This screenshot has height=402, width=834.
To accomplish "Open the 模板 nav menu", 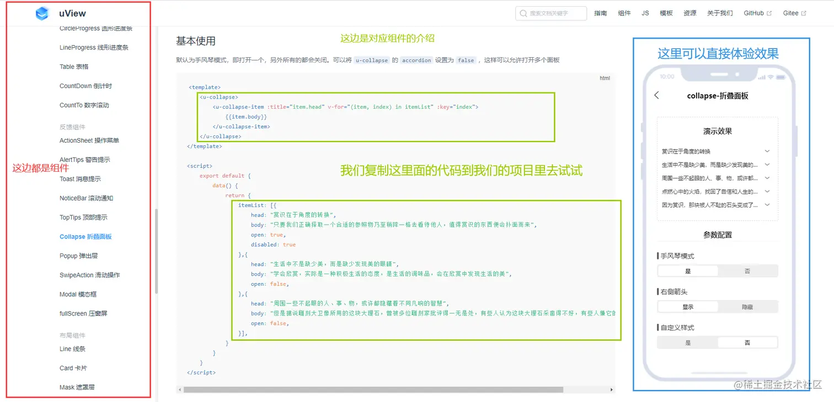I will point(666,13).
